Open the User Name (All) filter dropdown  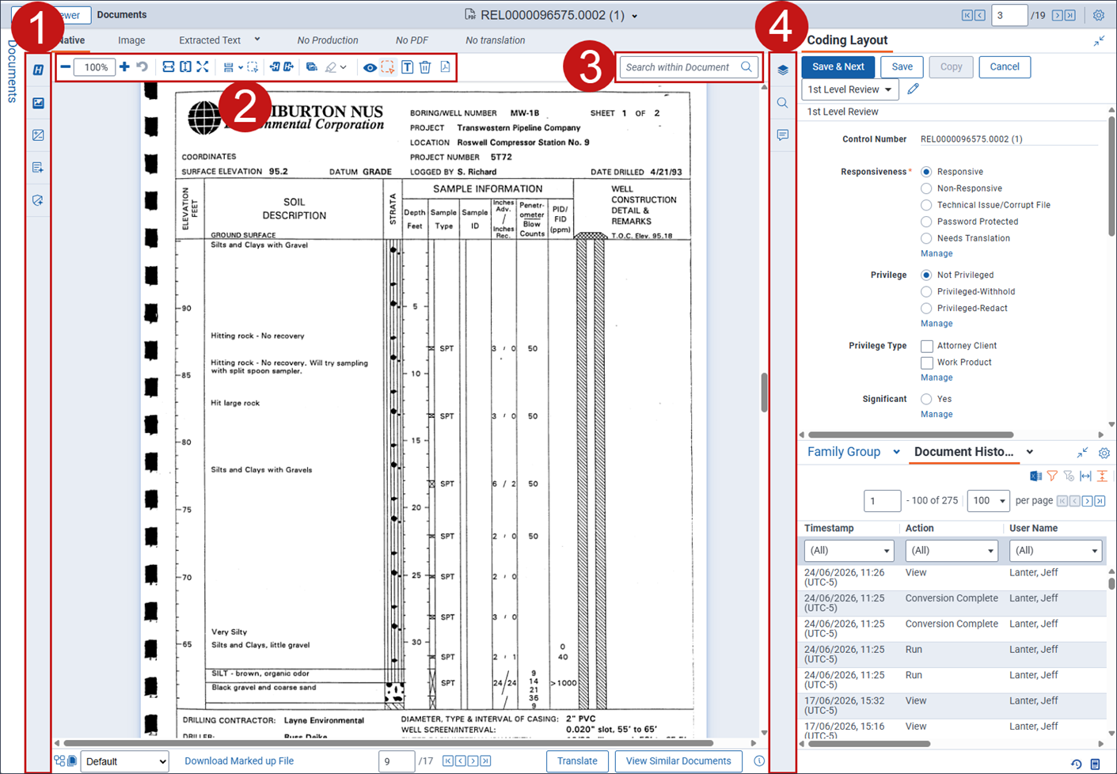1055,550
